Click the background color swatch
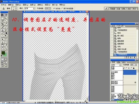This screenshot has height=104, width=139. click(6, 55)
